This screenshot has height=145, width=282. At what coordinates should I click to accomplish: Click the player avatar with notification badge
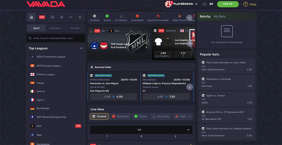pos(169,4)
